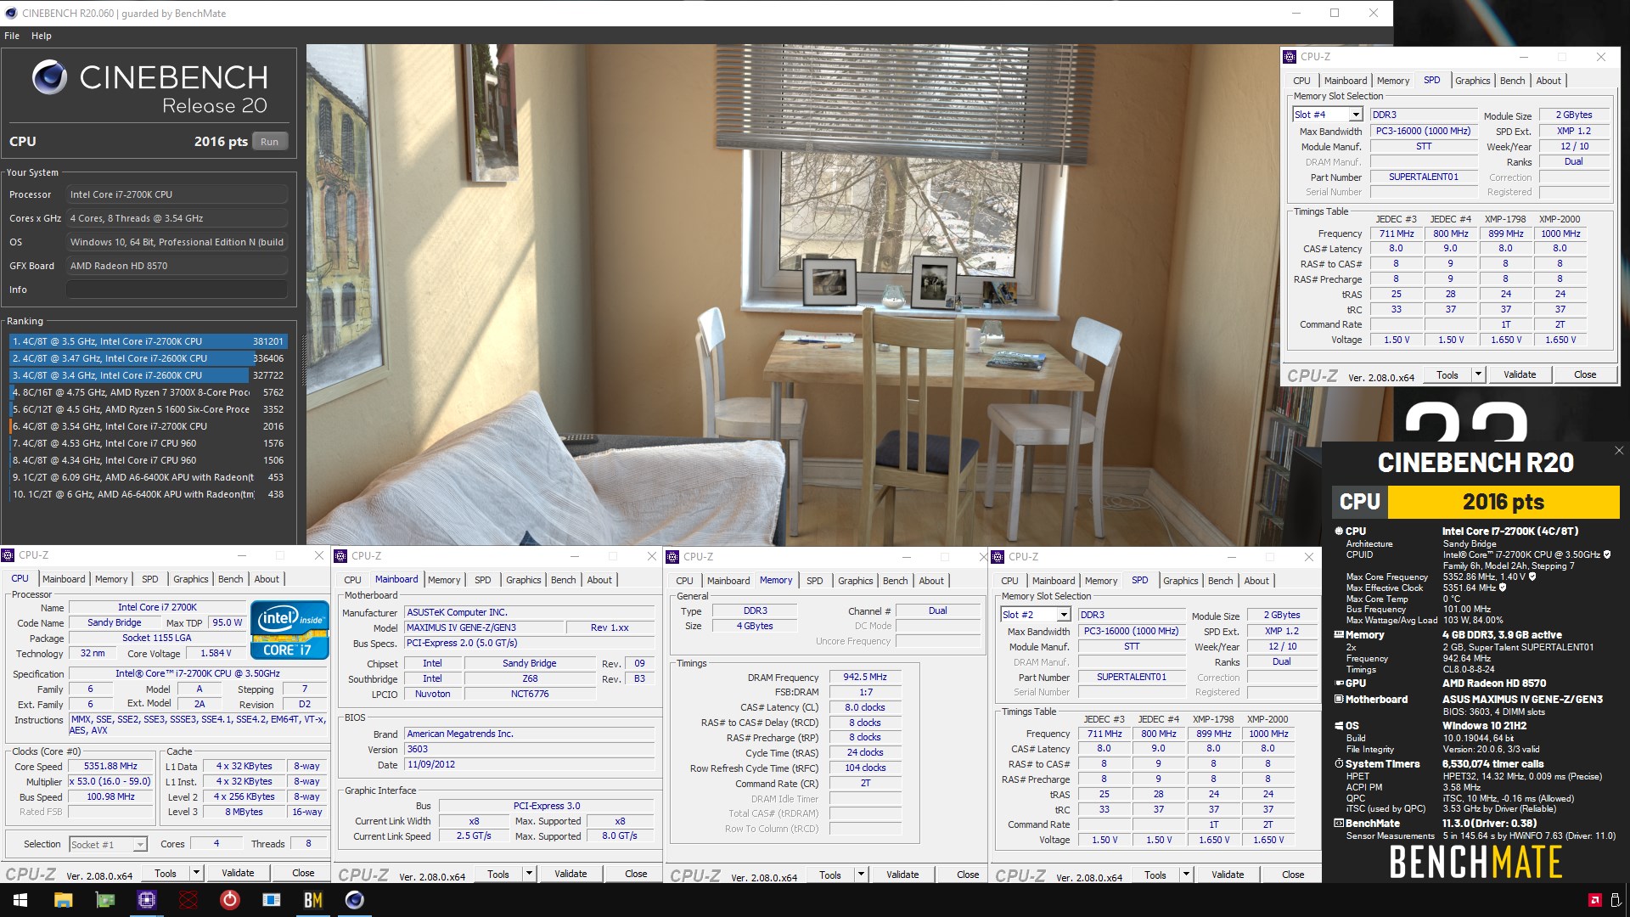Image resolution: width=1630 pixels, height=917 pixels.
Task: Select ranking row 4 AMD Ryzen 7 3700X
Action: pyautogui.click(x=148, y=392)
